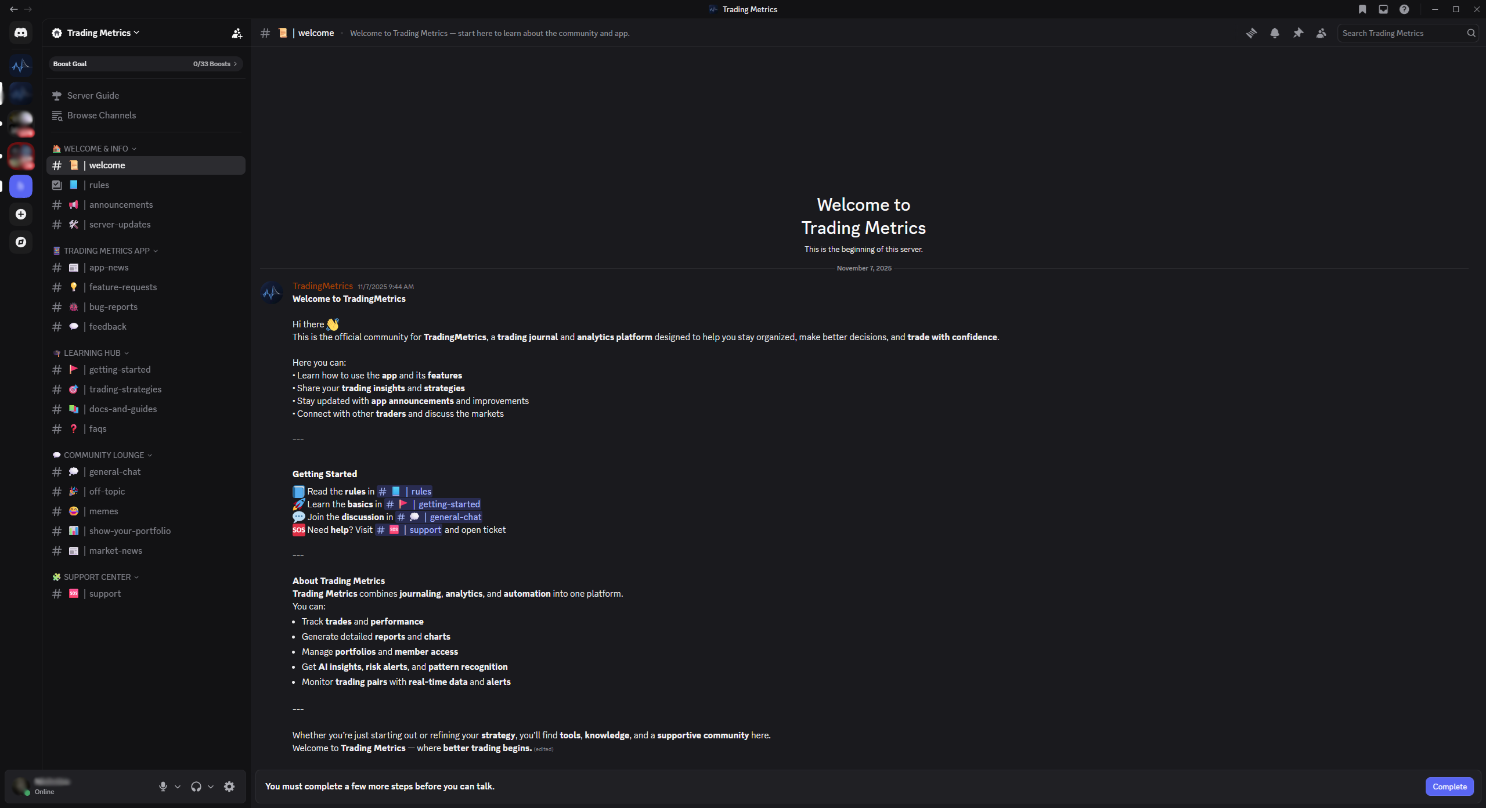Open the docs-and-guides channel

(x=146, y=409)
